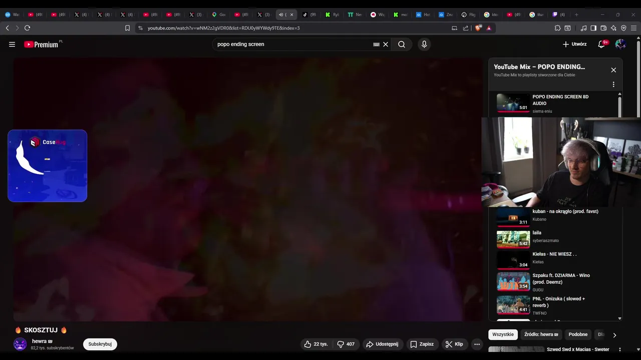Open more actions under the video
This screenshot has width=641, height=360.
tap(477, 344)
